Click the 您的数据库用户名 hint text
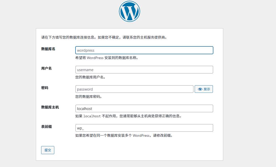Viewport: 276px width, 167px height. click(90, 77)
